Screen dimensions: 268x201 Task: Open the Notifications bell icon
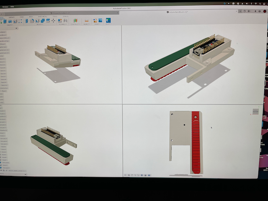(255, 11)
